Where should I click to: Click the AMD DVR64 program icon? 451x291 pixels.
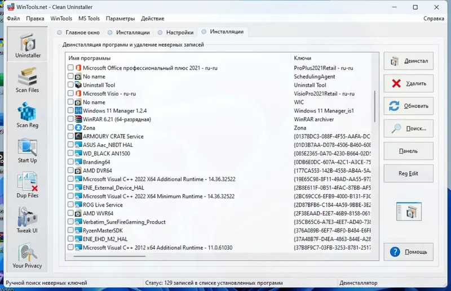click(78, 171)
